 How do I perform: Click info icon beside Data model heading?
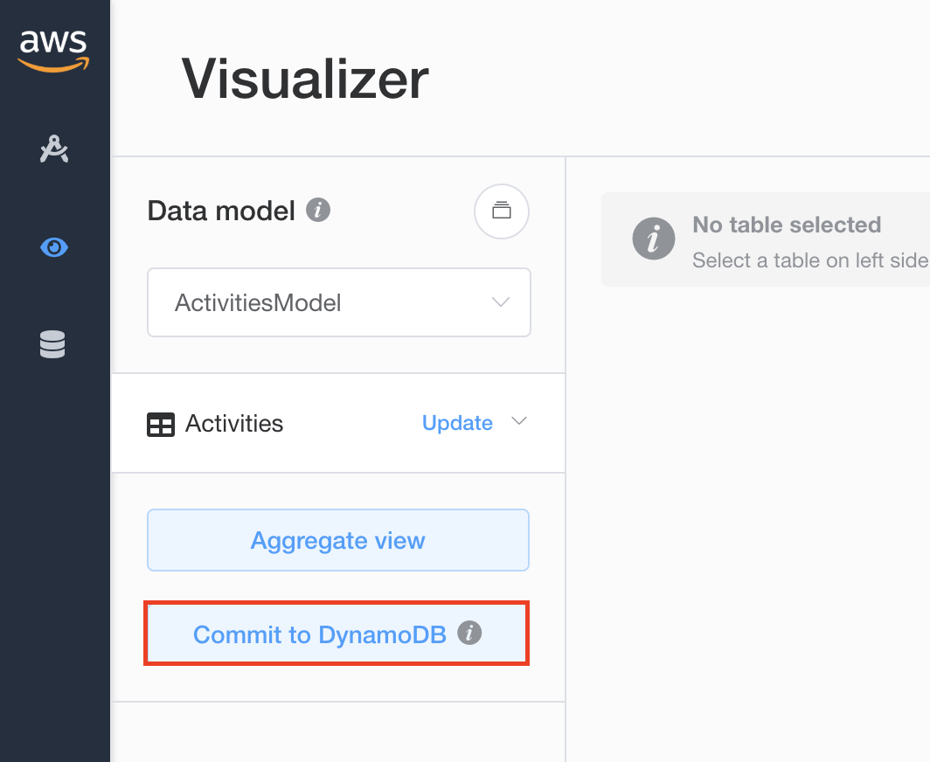[x=318, y=210]
